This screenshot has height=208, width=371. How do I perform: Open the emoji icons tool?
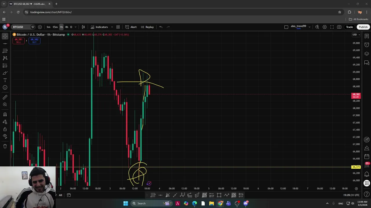pyautogui.click(x=5, y=88)
